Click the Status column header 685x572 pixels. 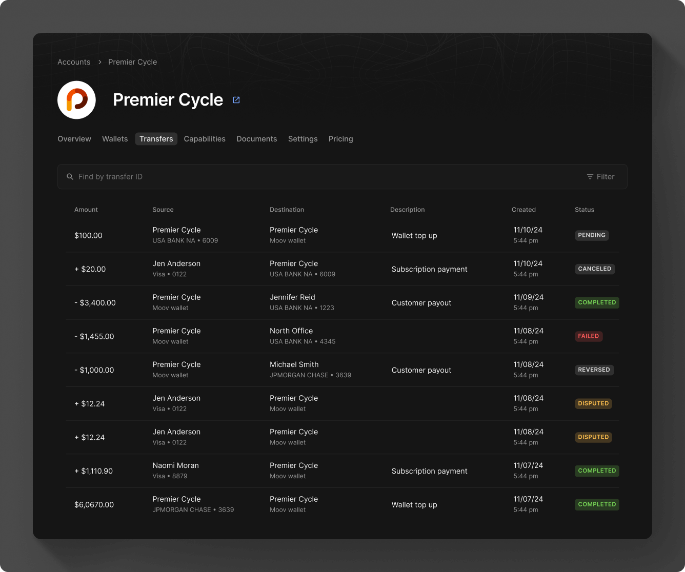pos(585,210)
